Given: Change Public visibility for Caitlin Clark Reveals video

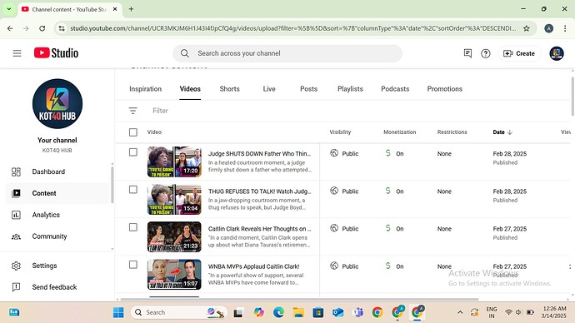Looking at the screenshot, I should click(344, 229).
